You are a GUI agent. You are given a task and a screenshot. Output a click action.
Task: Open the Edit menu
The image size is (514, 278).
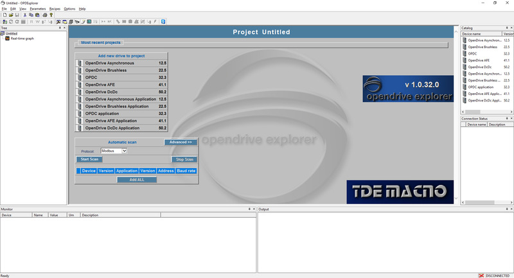pos(13,9)
